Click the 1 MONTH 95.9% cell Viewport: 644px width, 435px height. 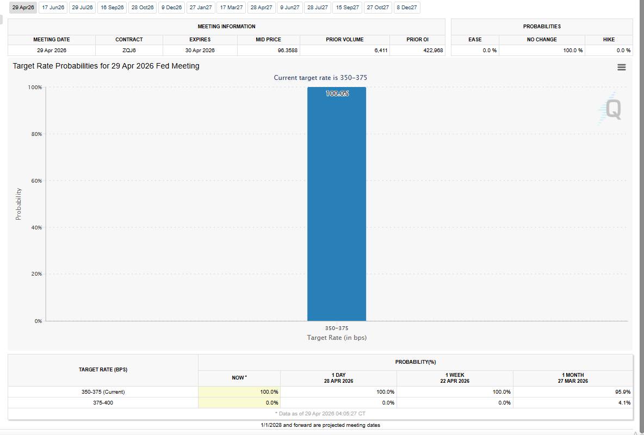point(573,392)
